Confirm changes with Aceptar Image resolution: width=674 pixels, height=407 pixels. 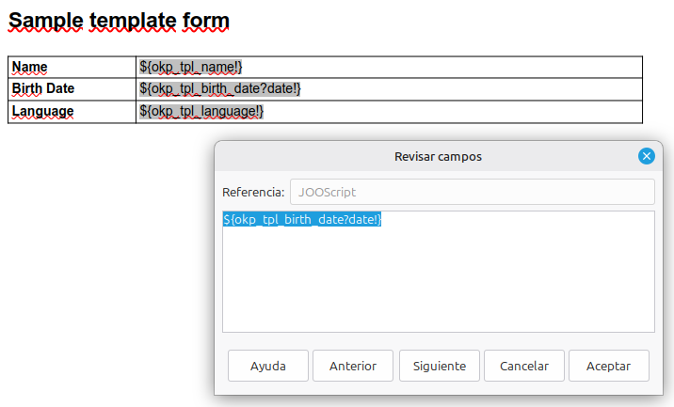point(609,366)
